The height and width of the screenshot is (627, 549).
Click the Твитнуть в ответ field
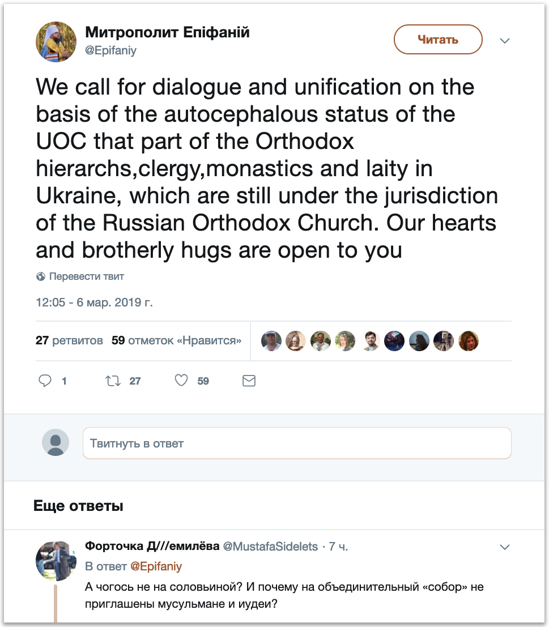[x=297, y=443]
